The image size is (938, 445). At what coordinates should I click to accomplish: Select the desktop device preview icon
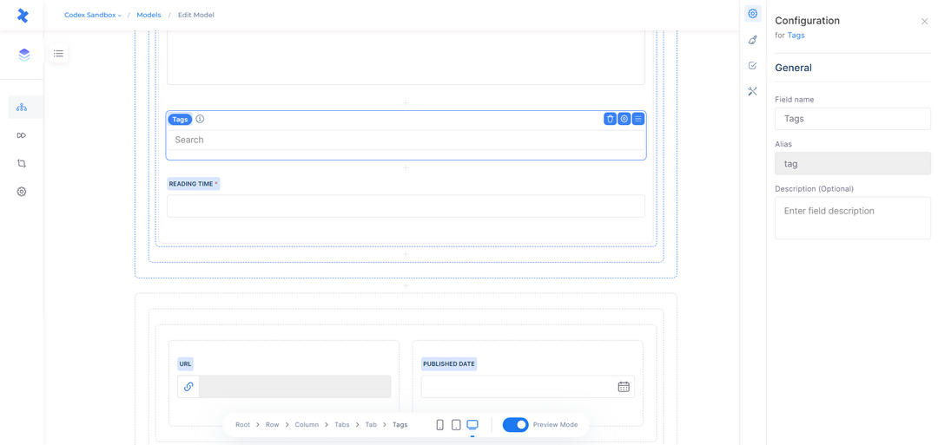(472, 425)
